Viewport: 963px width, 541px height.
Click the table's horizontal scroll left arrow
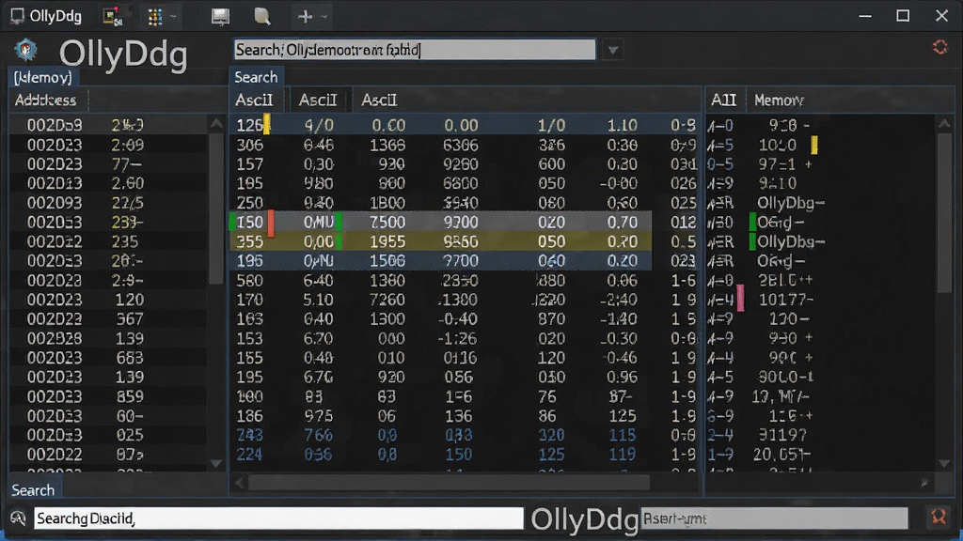click(x=239, y=484)
